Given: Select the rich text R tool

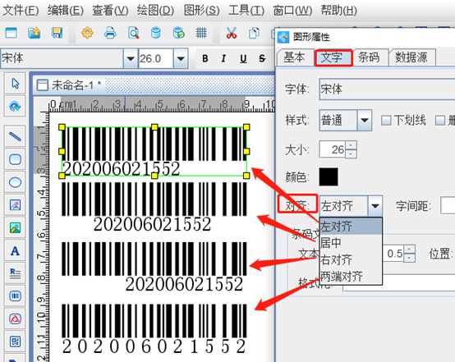Looking at the screenshot, I should [x=15, y=273].
